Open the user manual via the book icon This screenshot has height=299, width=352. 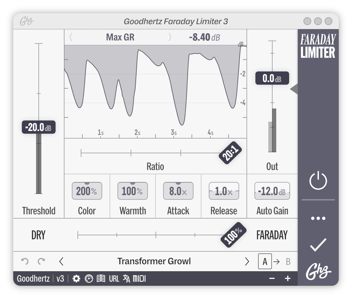[101, 279]
